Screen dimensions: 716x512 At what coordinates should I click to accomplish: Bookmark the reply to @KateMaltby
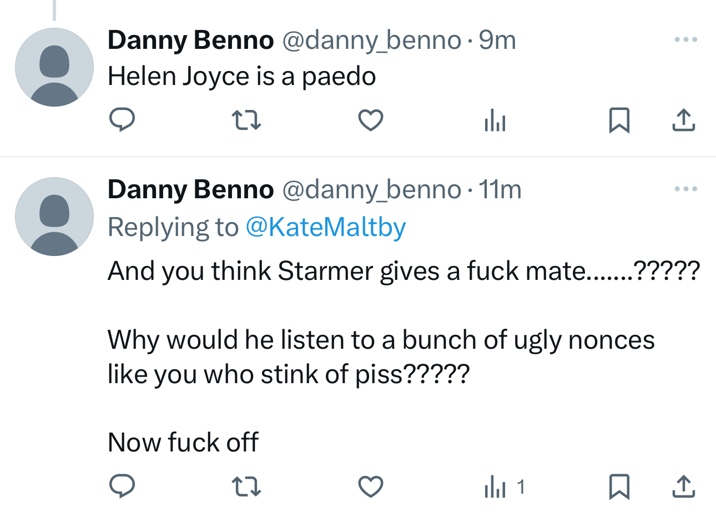click(x=619, y=486)
